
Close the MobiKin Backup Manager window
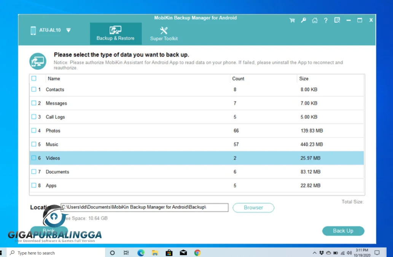[x=371, y=20]
